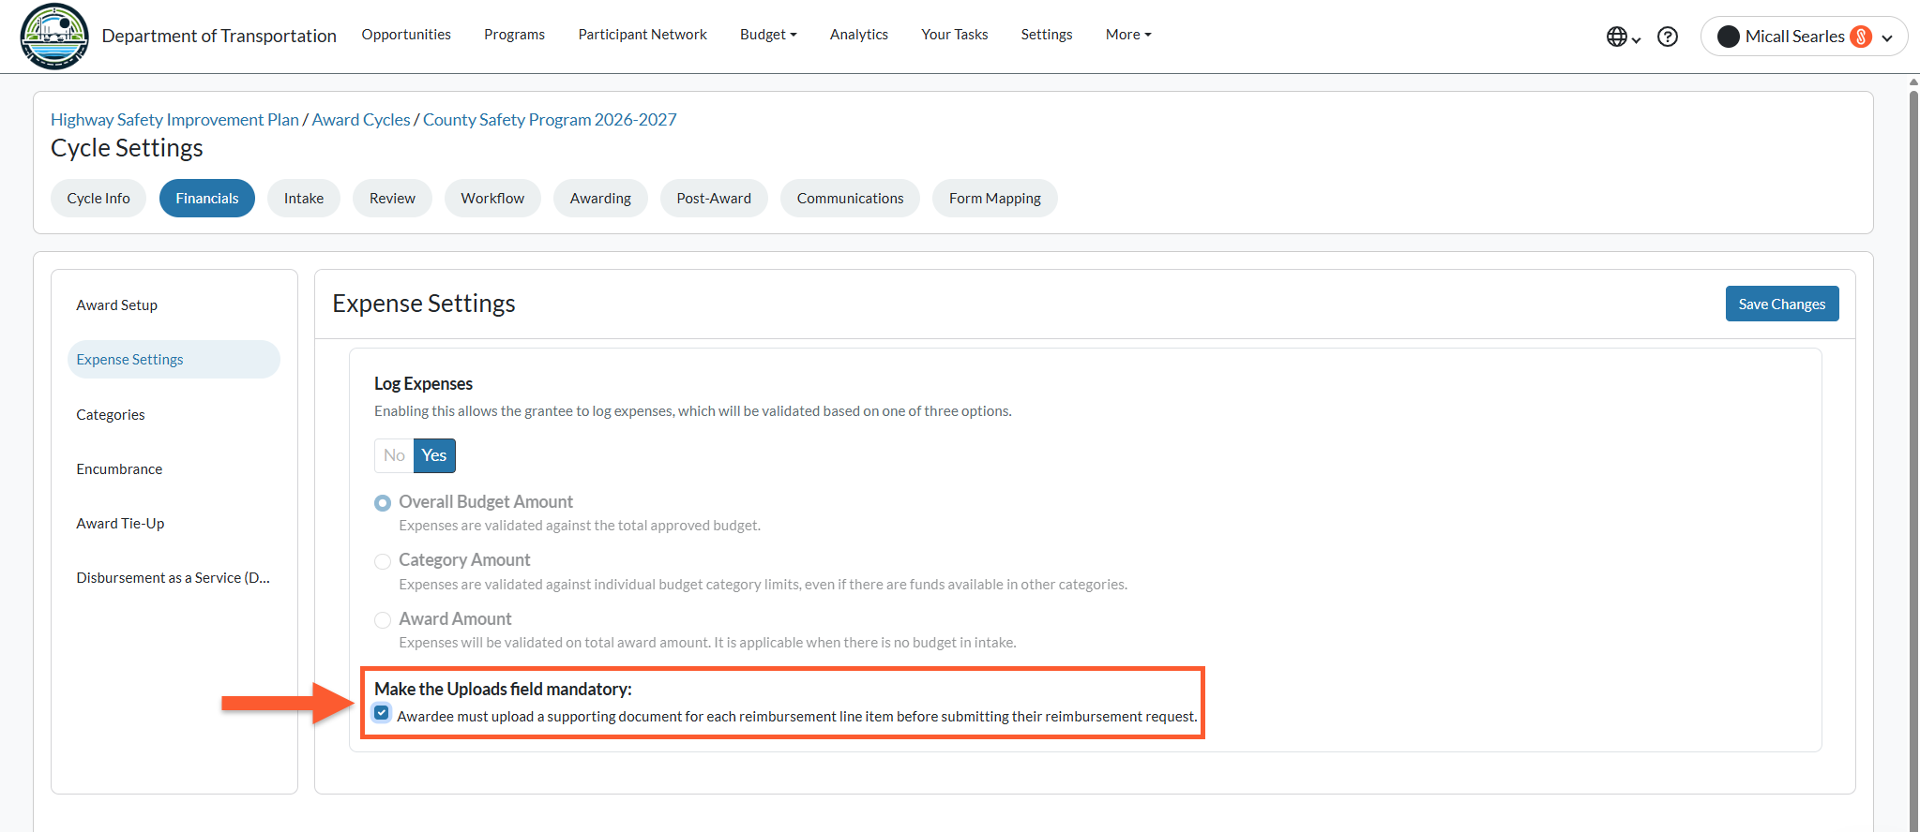1920x832 pixels.
Task: Open the globe language selector
Action: 1623,37
